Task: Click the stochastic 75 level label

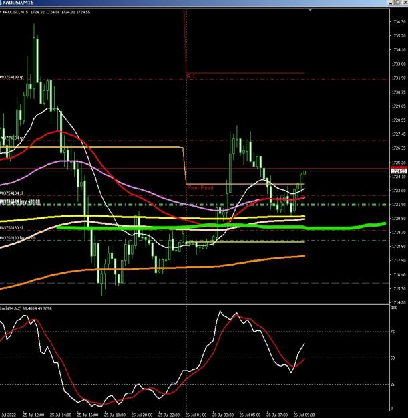Action: pyautogui.click(x=393, y=332)
